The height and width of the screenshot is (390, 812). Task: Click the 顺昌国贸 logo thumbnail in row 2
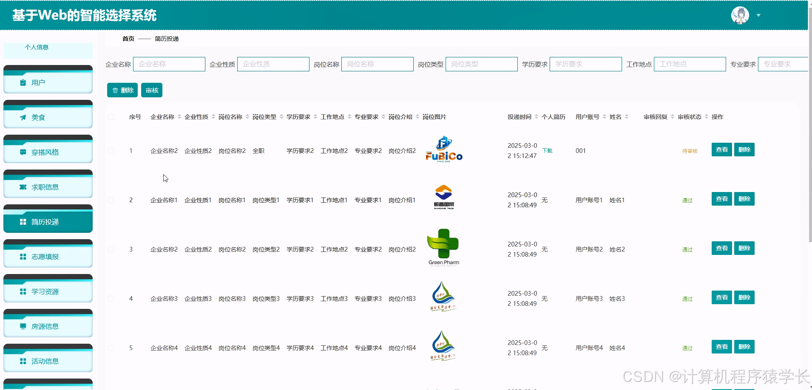coord(444,198)
